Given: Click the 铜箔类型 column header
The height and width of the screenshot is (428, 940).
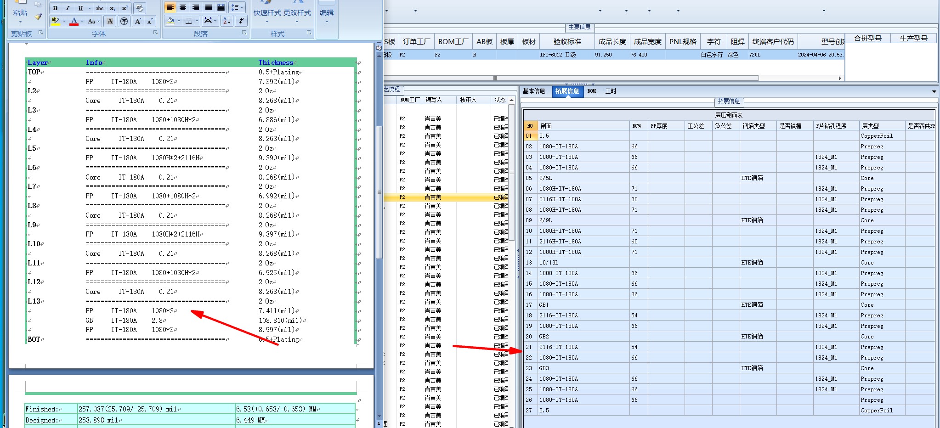Looking at the screenshot, I should 758,125.
